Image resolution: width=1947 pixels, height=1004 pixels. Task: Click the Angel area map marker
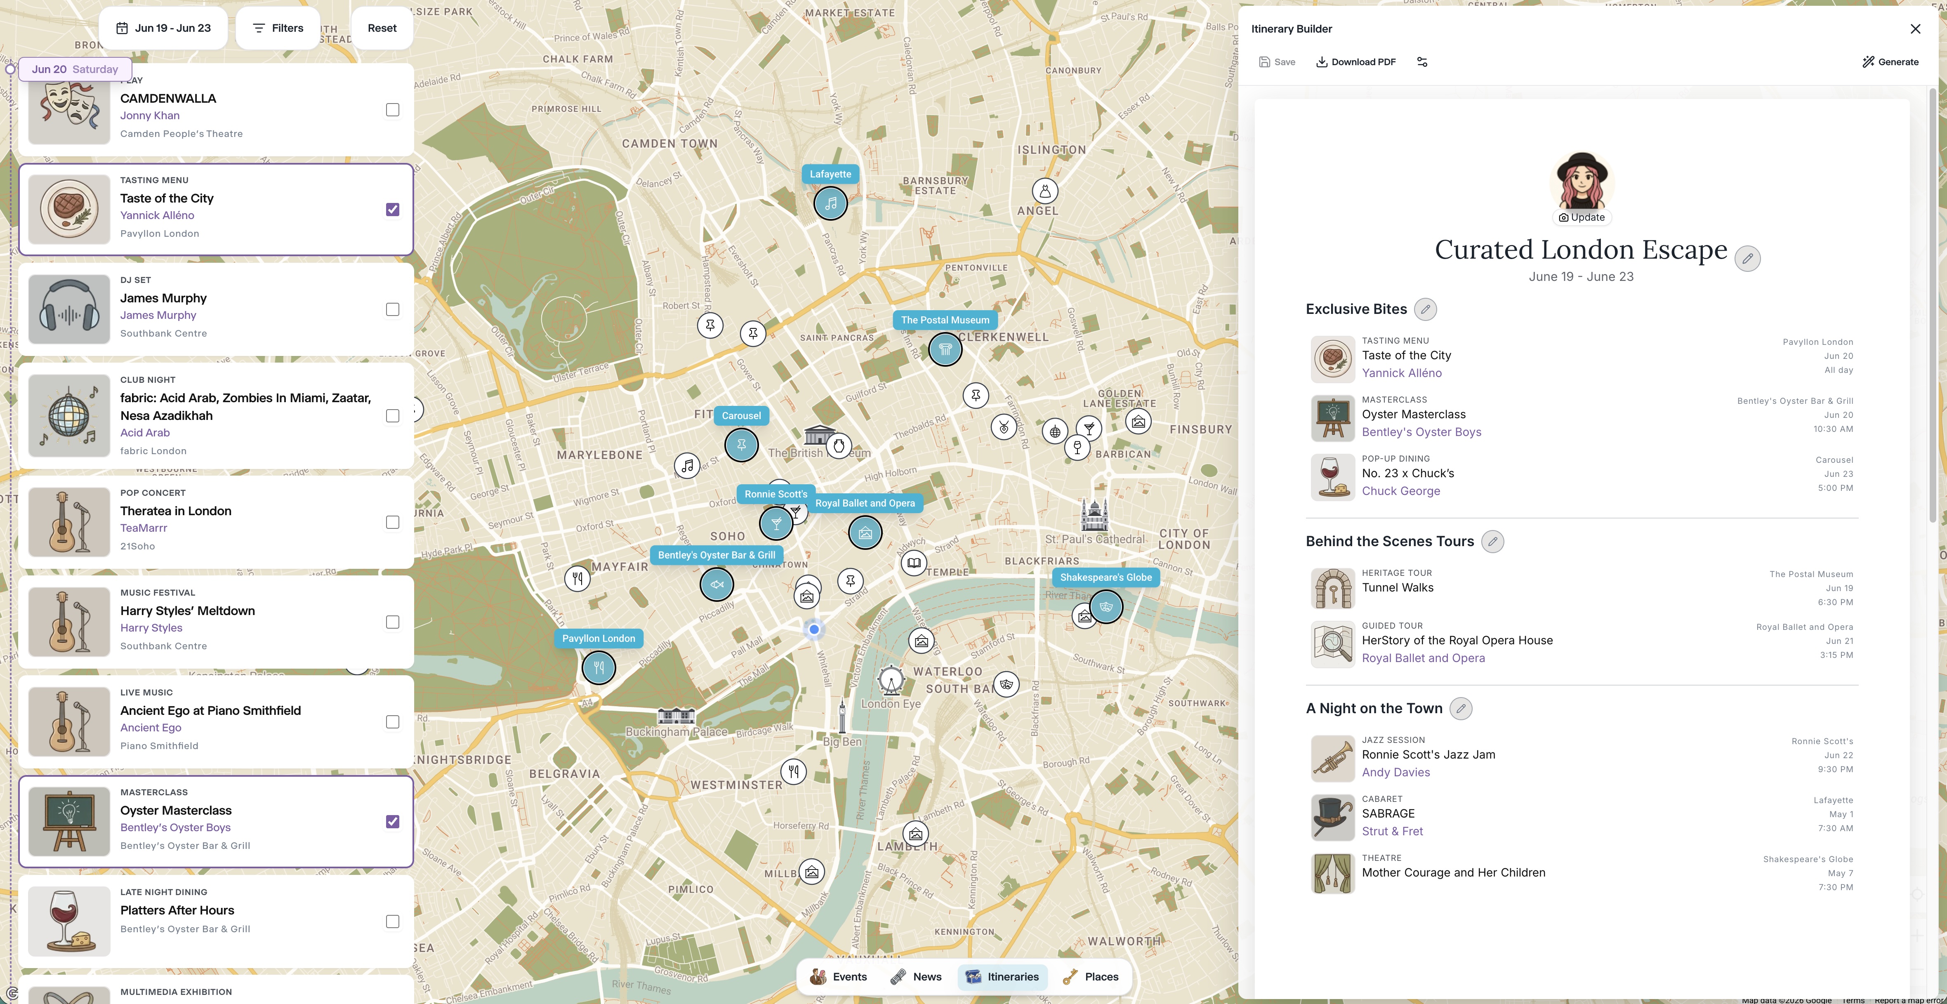pos(1044,191)
